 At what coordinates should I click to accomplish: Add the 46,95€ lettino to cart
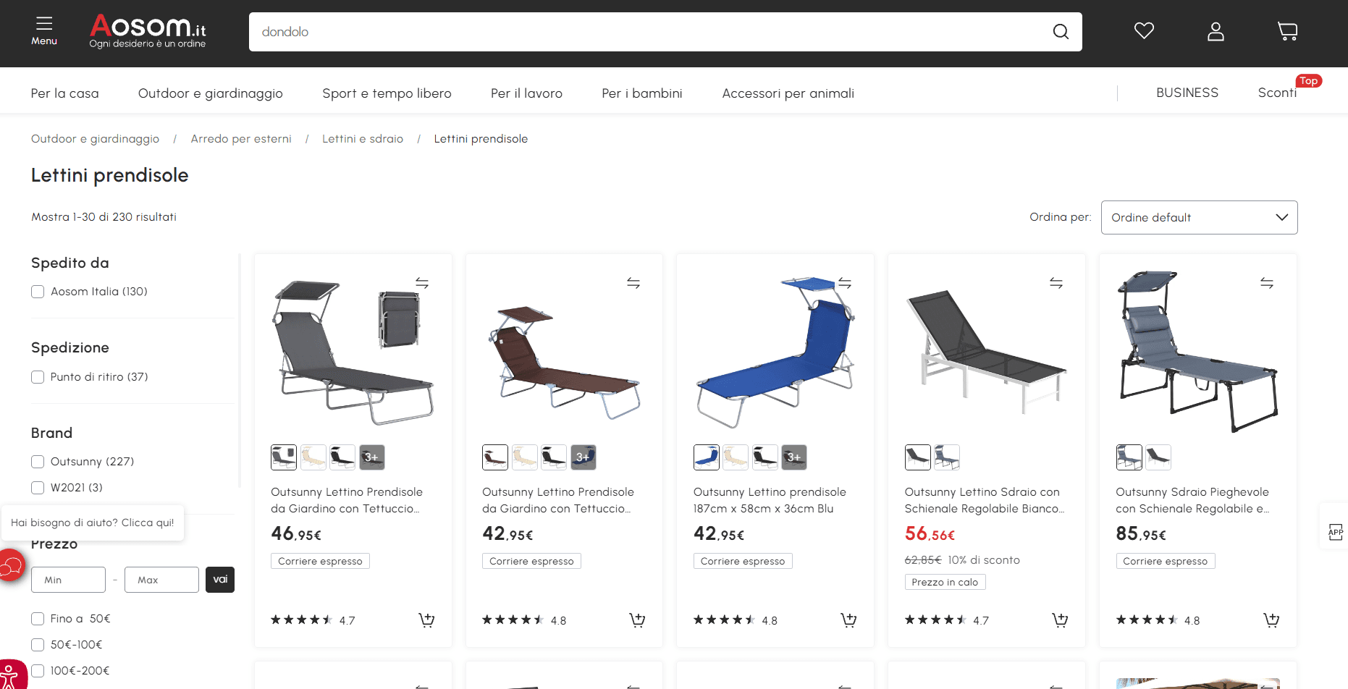[426, 620]
